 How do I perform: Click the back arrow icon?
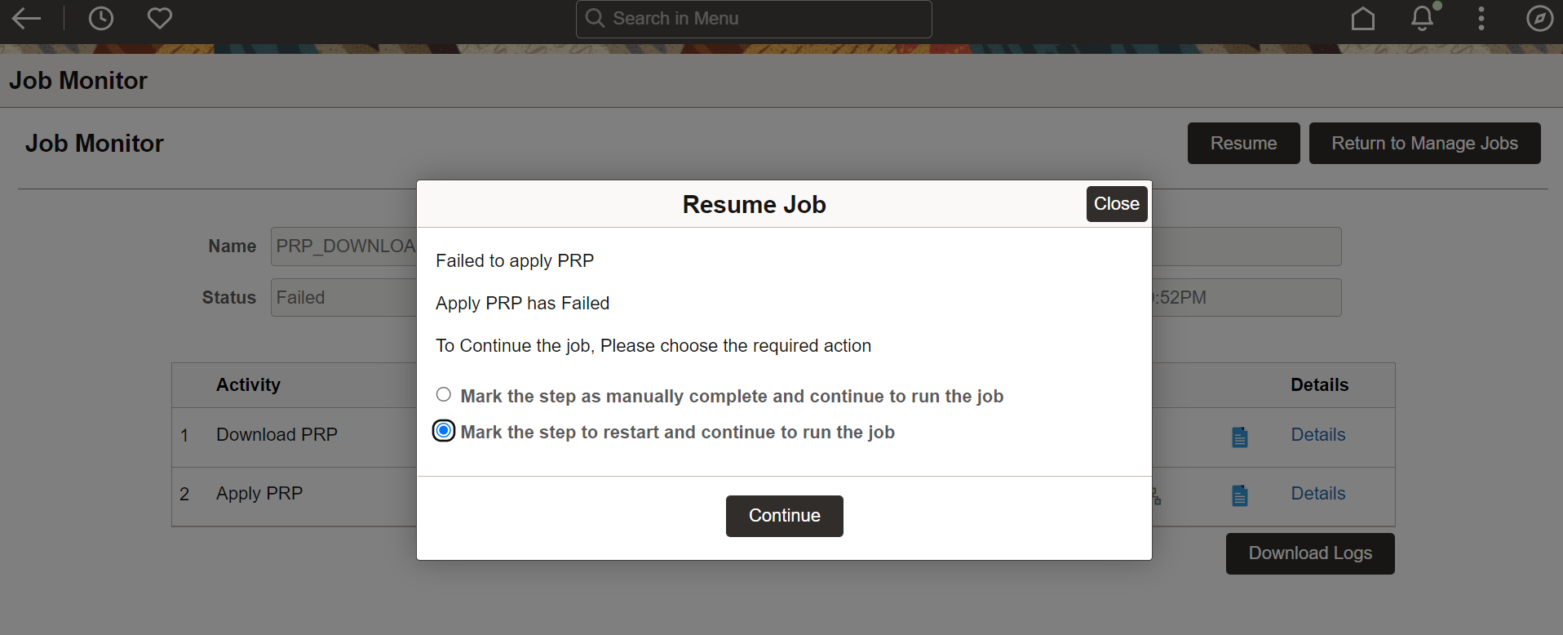click(26, 19)
